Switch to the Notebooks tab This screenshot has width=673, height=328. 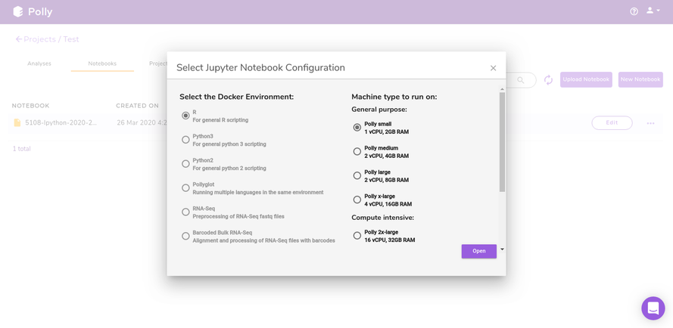(x=102, y=63)
